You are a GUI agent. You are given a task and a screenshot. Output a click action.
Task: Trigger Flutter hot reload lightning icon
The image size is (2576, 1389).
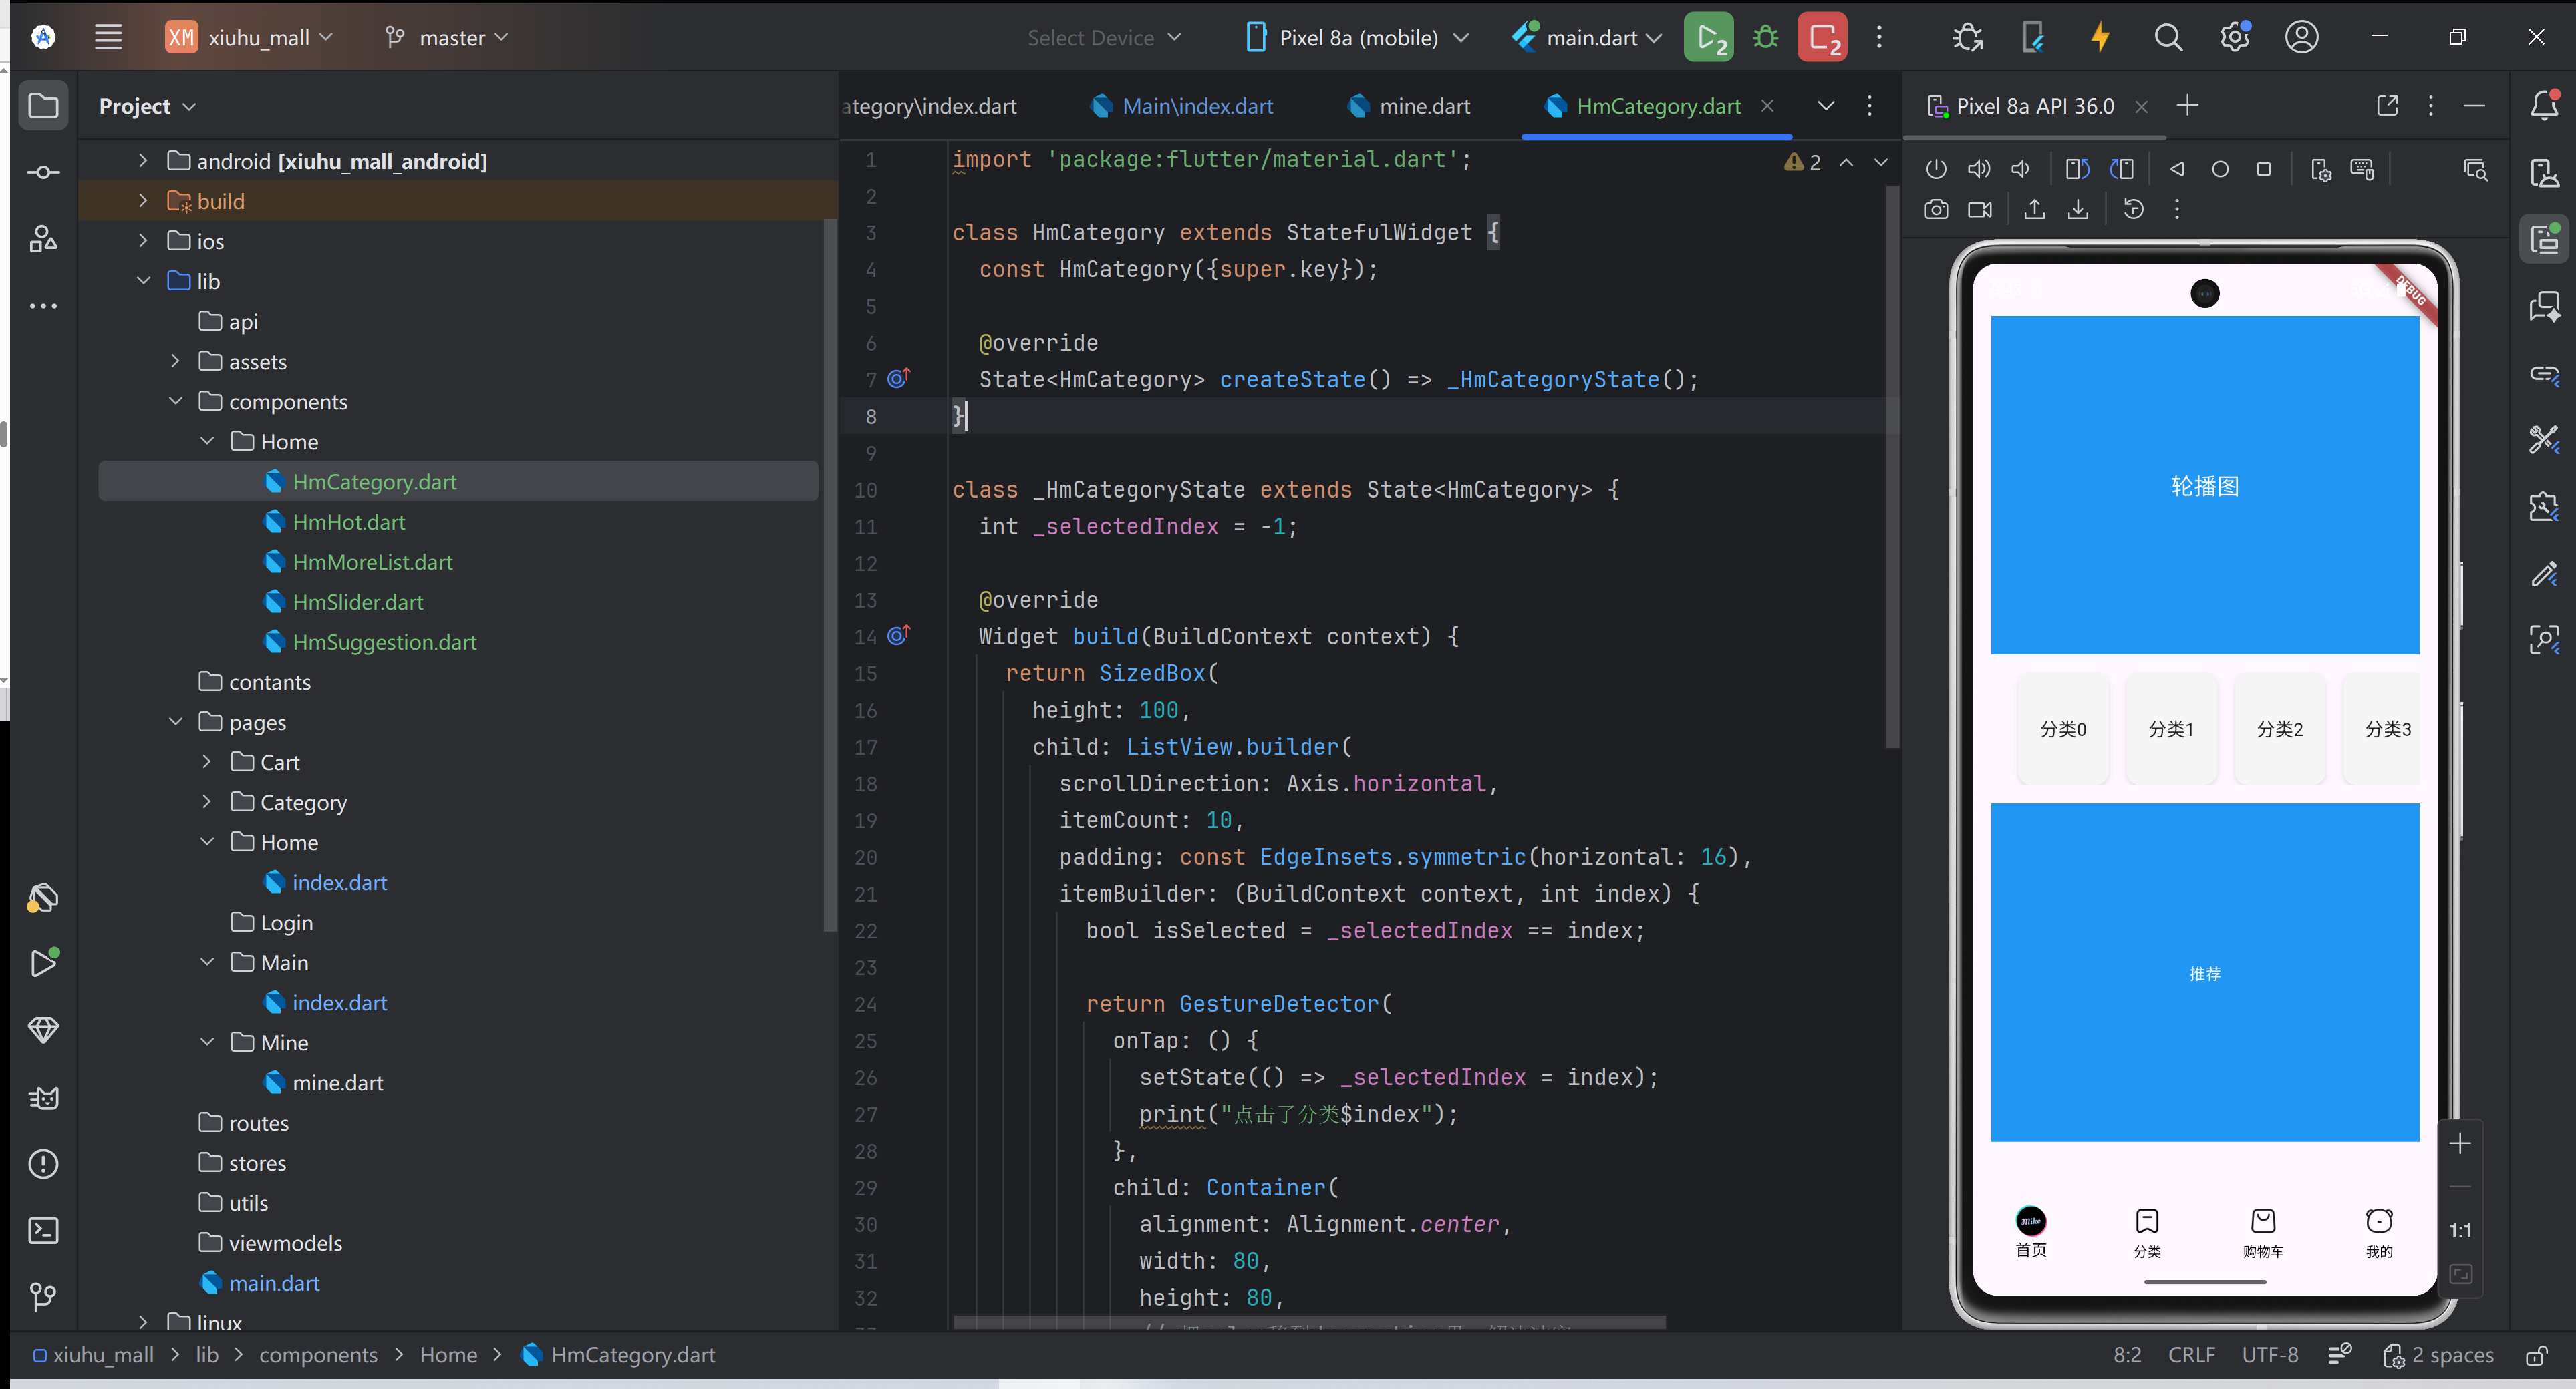coord(2100,38)
